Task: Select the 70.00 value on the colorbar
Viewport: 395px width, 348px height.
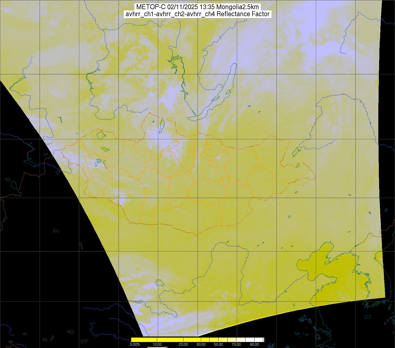Action: pos(236,344)
